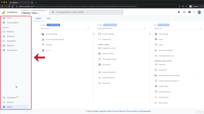Viewport: 204px width, 114px height.
Task: Click the Analytics logo icon
Action: pyautogui.click(x=3, y=12)
